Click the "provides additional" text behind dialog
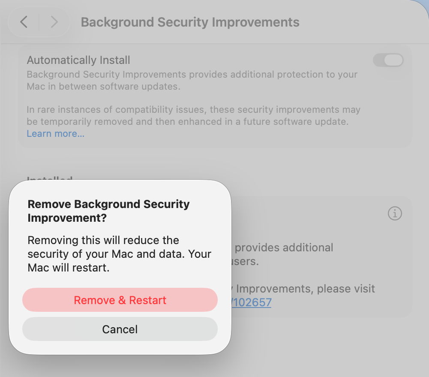429x377 pixels. (284, 247)
